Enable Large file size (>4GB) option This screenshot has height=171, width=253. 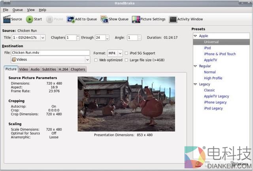click(x=126, y=60)
